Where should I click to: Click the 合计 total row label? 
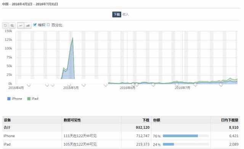7,128
